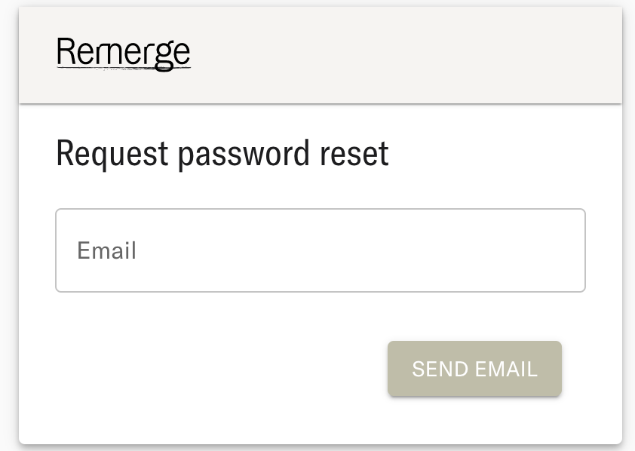Click the white form card area
635x451 pixels.
coord(317,317)
